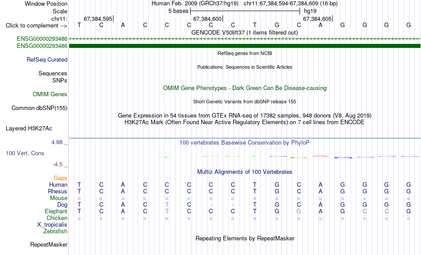Click 'RefSeq genes from NCBI' track title

pyautogui.click(x=245, y=53)
